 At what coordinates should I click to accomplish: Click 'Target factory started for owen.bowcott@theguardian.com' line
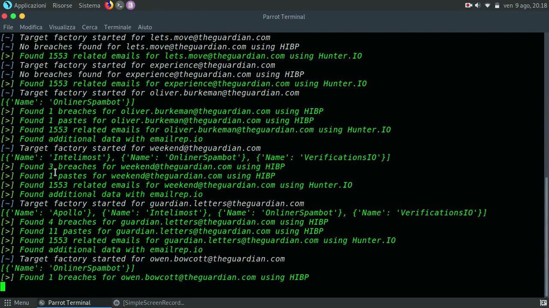click(143, 259)
